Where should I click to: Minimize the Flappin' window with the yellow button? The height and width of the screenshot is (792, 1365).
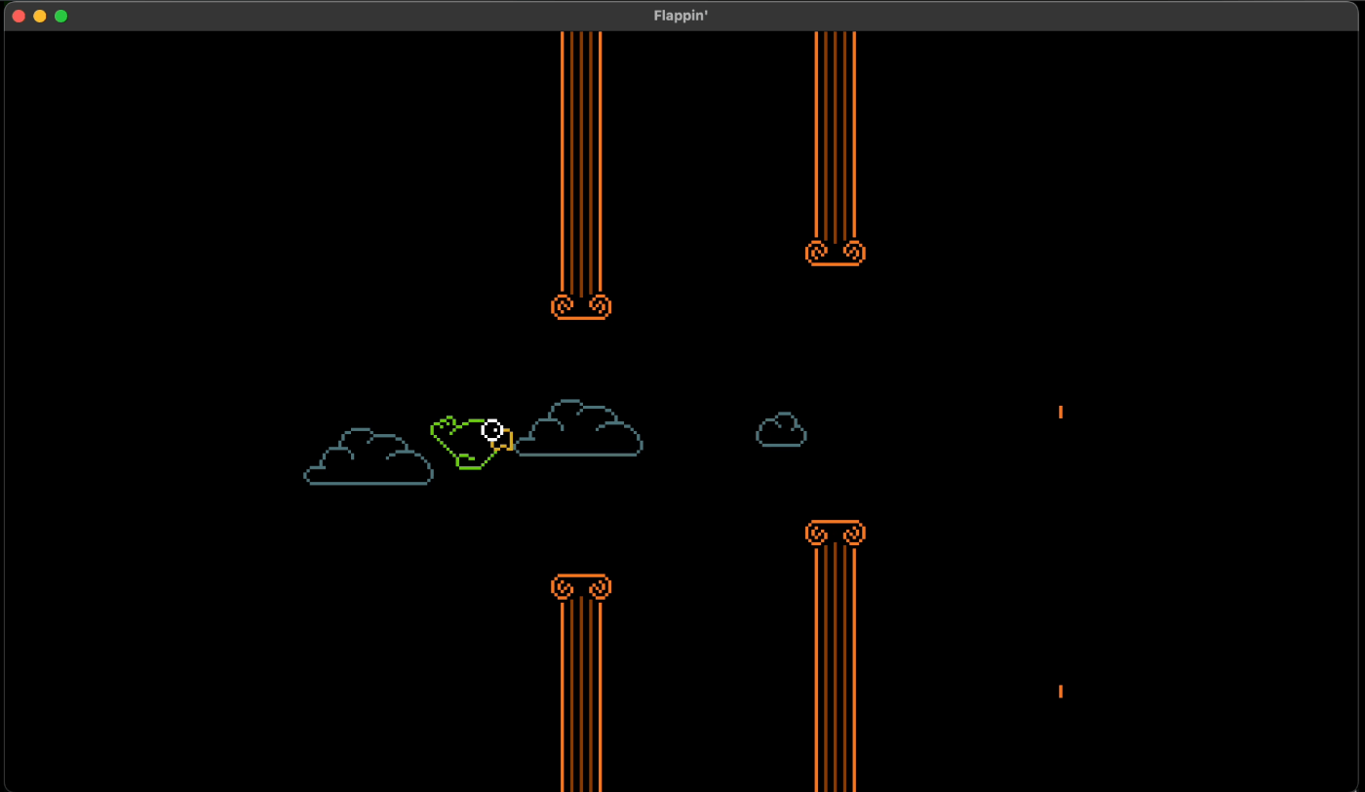[x=40, y=16]
